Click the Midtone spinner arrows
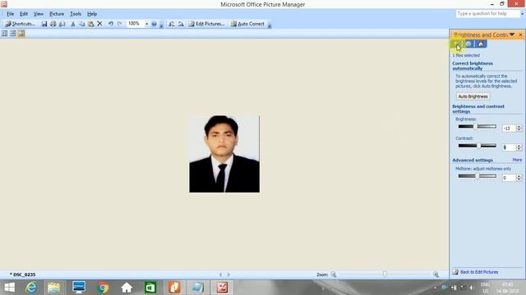The width and height of the screenshot is (526, 295). point(519,178)
